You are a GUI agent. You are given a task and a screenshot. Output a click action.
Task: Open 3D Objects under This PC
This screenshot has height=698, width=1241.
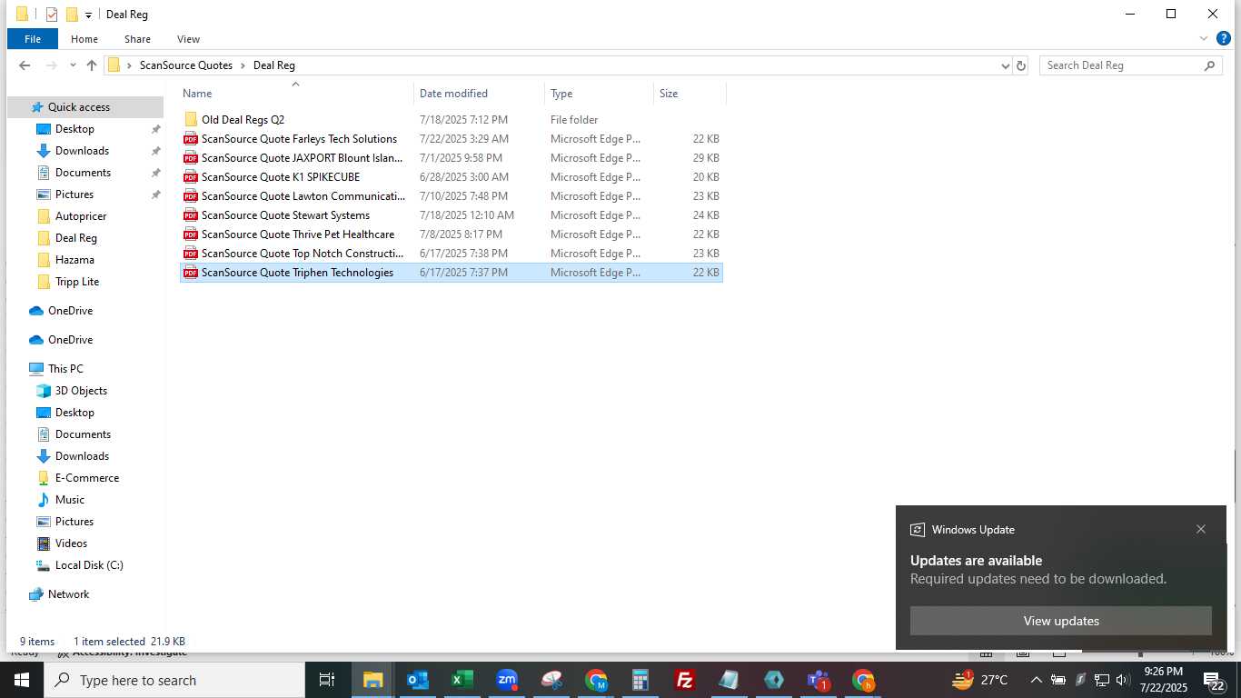(81, 391)
